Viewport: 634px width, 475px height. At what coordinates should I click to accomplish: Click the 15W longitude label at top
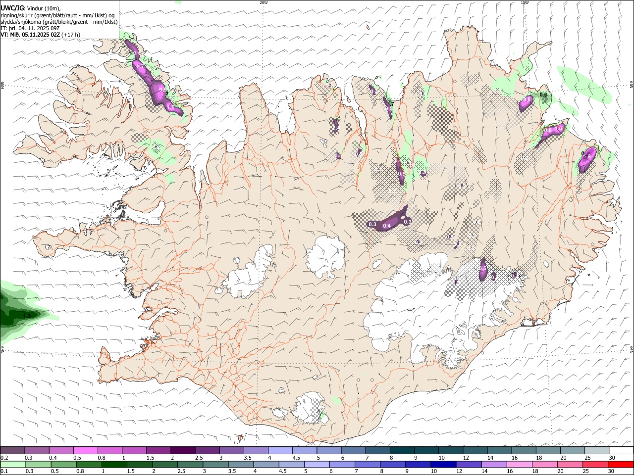click(525, 2)
